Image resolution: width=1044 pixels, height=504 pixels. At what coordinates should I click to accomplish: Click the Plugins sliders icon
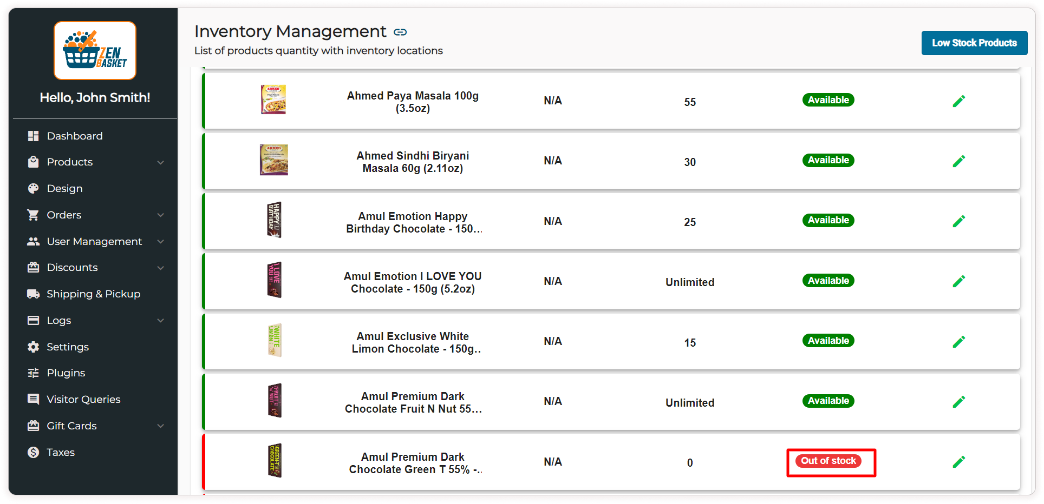pos(33,373)
